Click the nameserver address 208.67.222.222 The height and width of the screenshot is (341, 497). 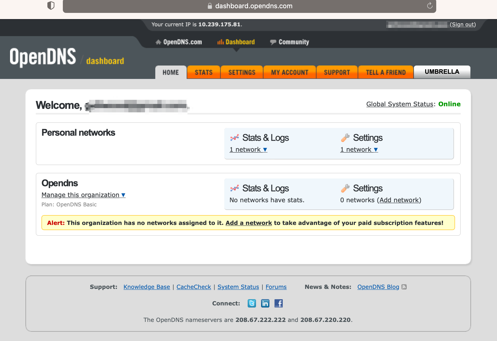tap(261, 320)
